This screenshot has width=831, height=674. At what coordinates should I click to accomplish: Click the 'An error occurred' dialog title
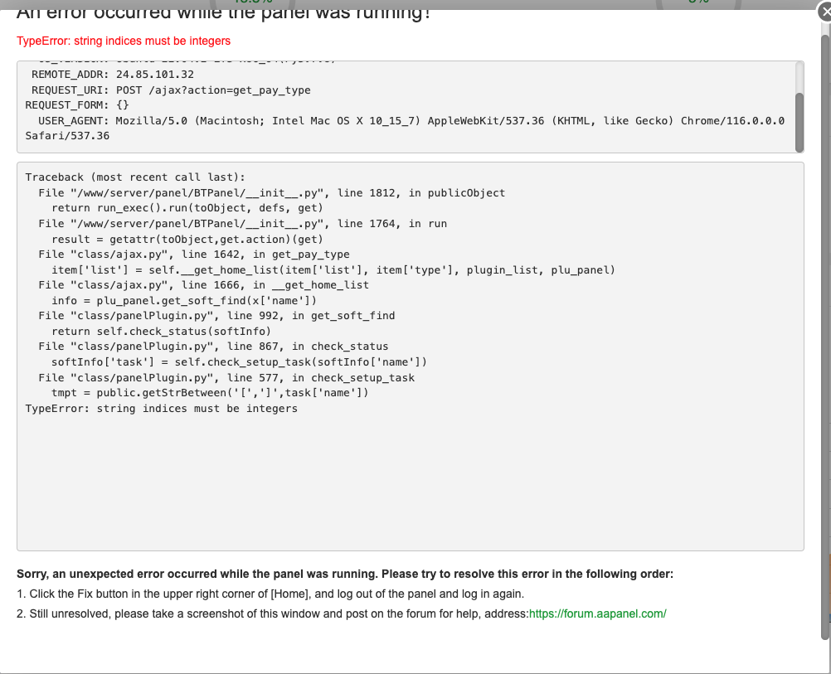pos(223,13)
